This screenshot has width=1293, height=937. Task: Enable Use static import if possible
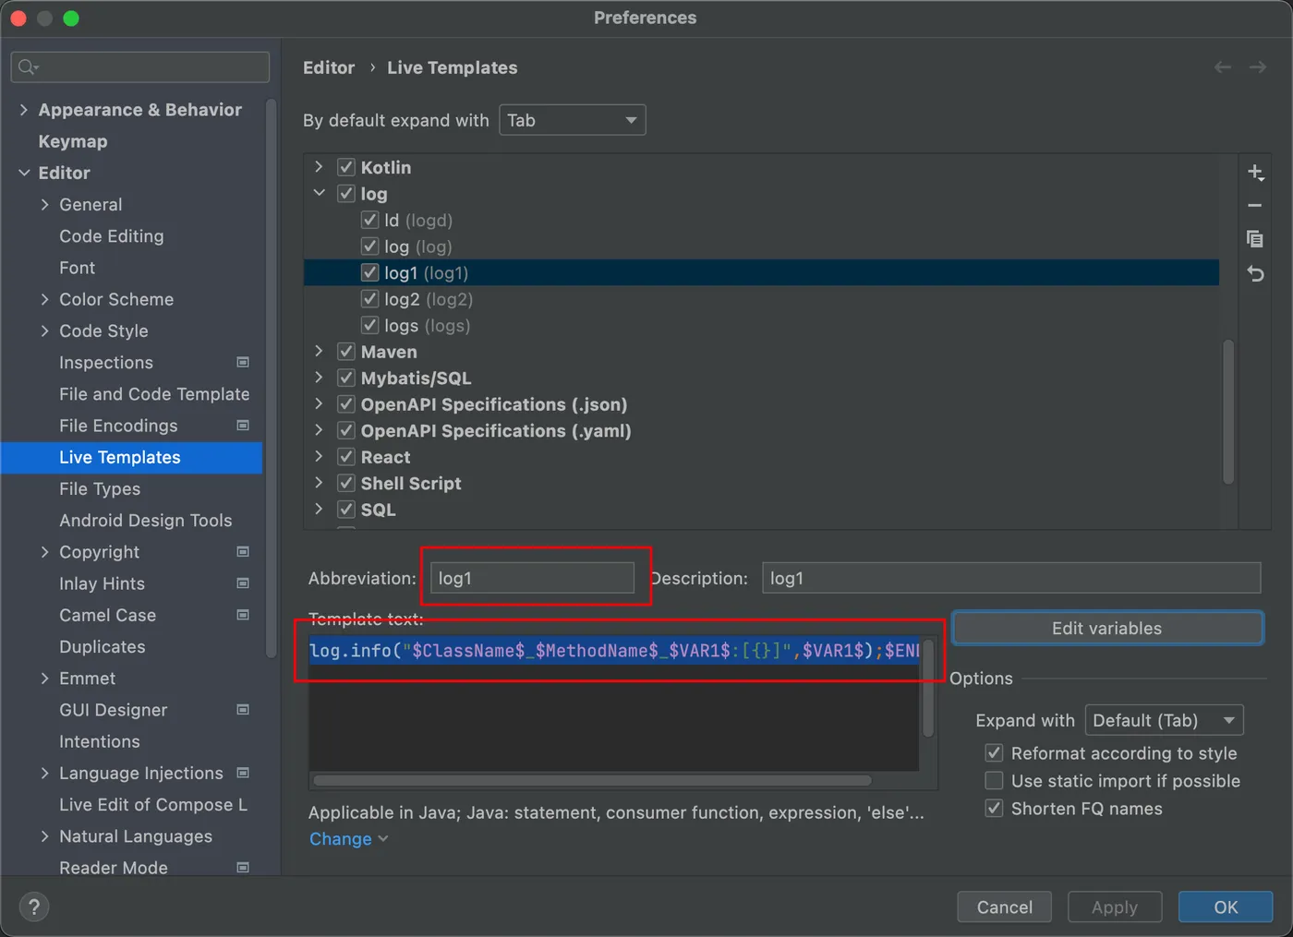[995, 781]
